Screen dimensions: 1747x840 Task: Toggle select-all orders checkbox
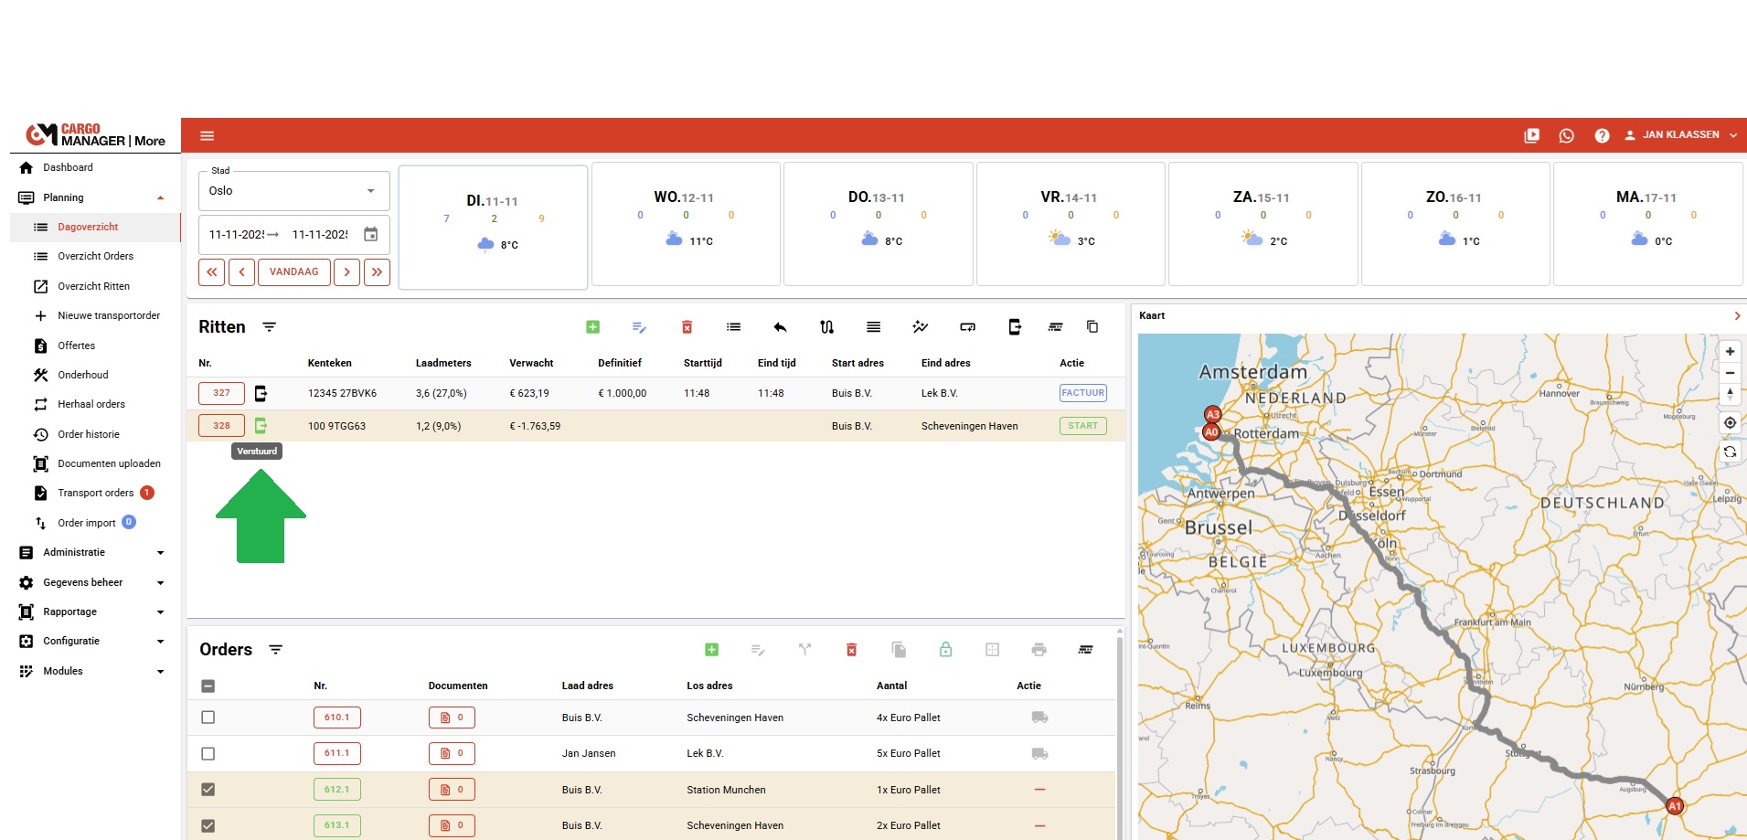coord(208,686)
